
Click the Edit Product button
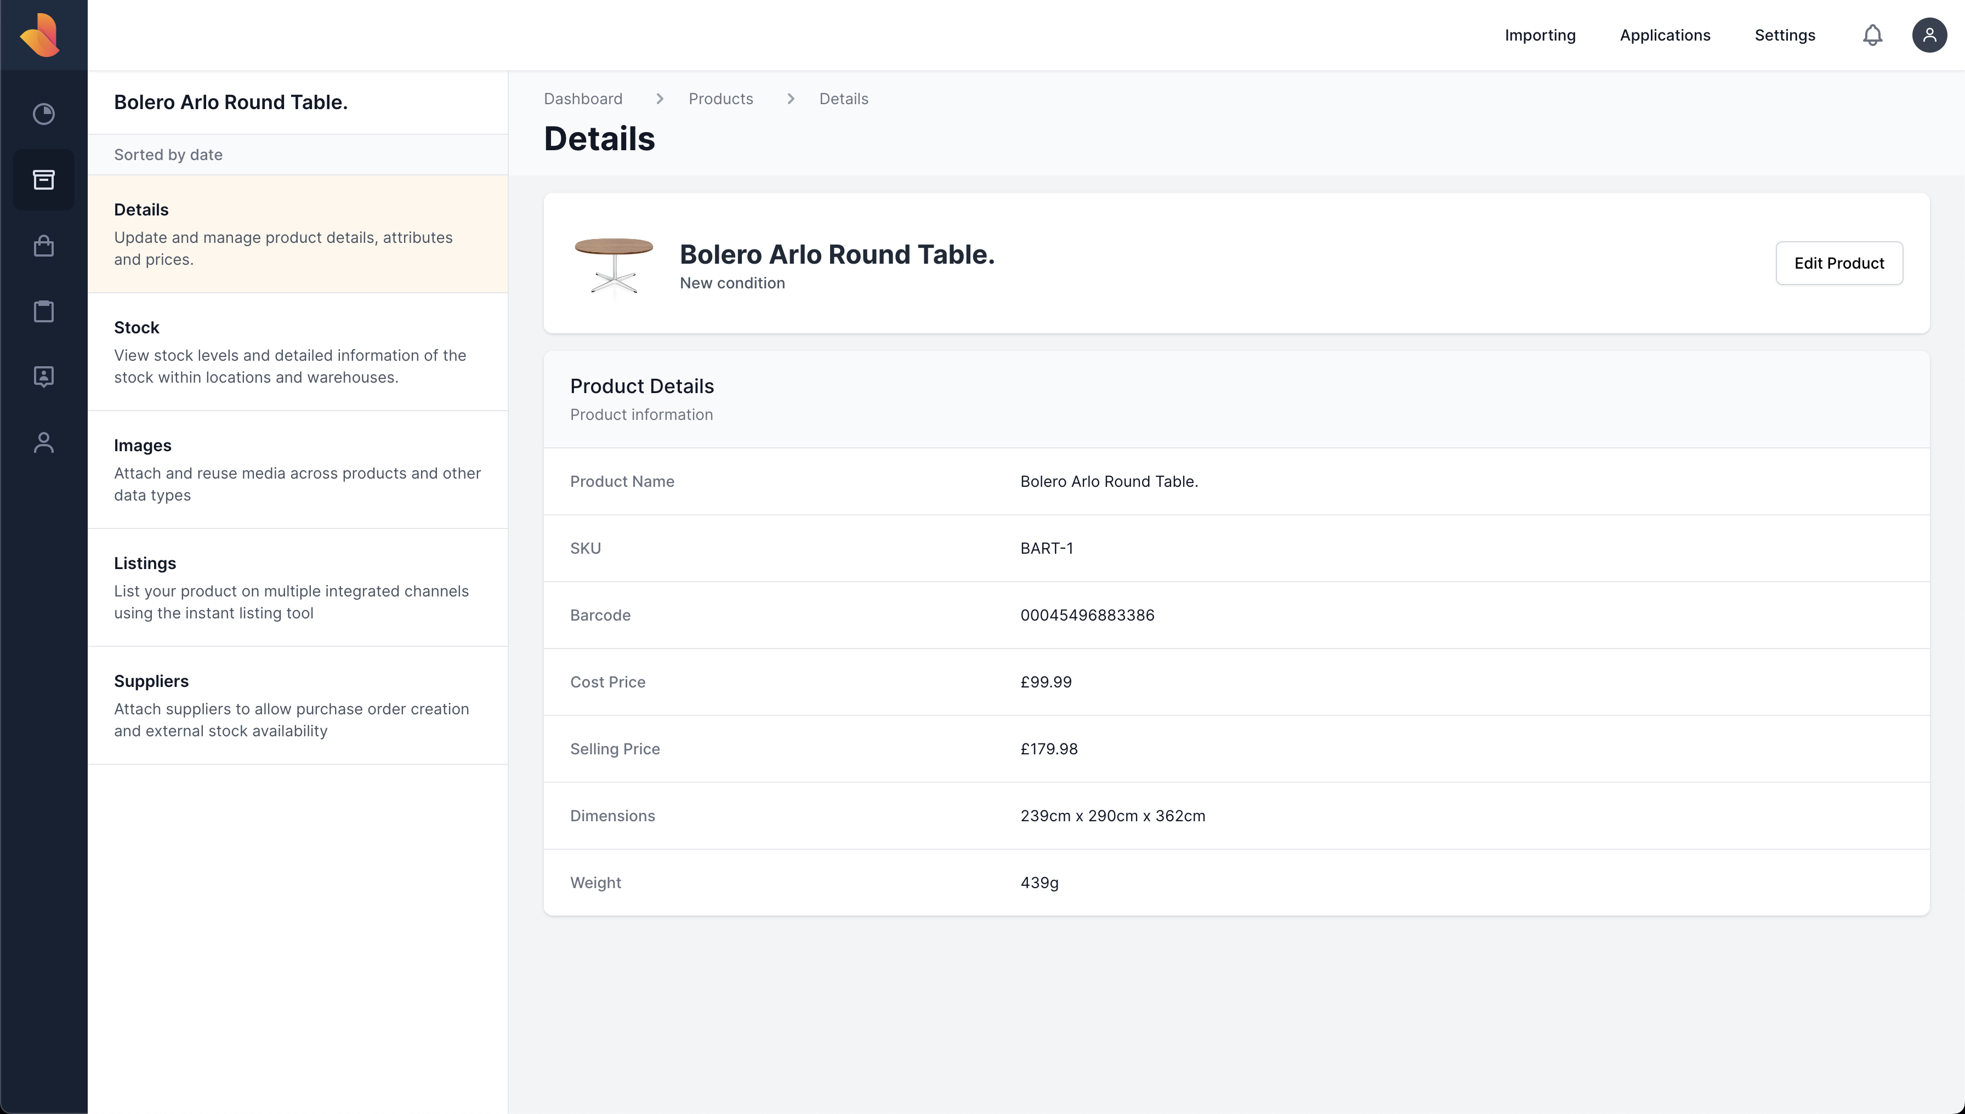pos(1839,263)
